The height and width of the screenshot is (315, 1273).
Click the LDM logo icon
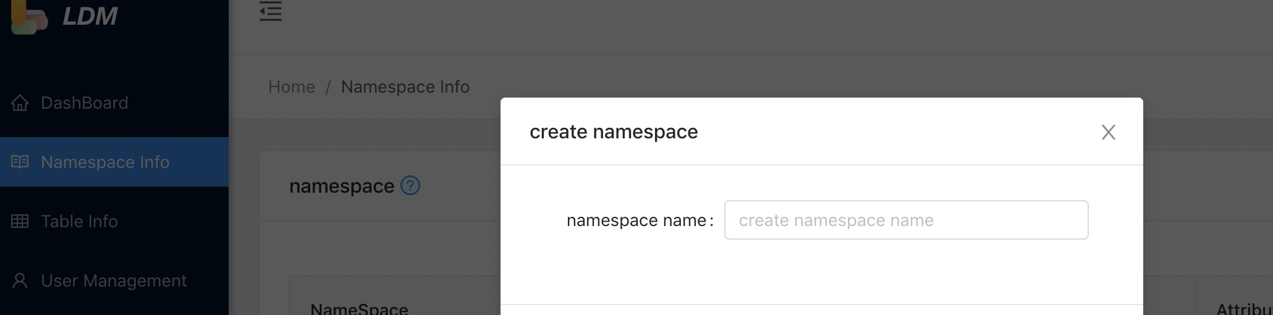(28, 17)
